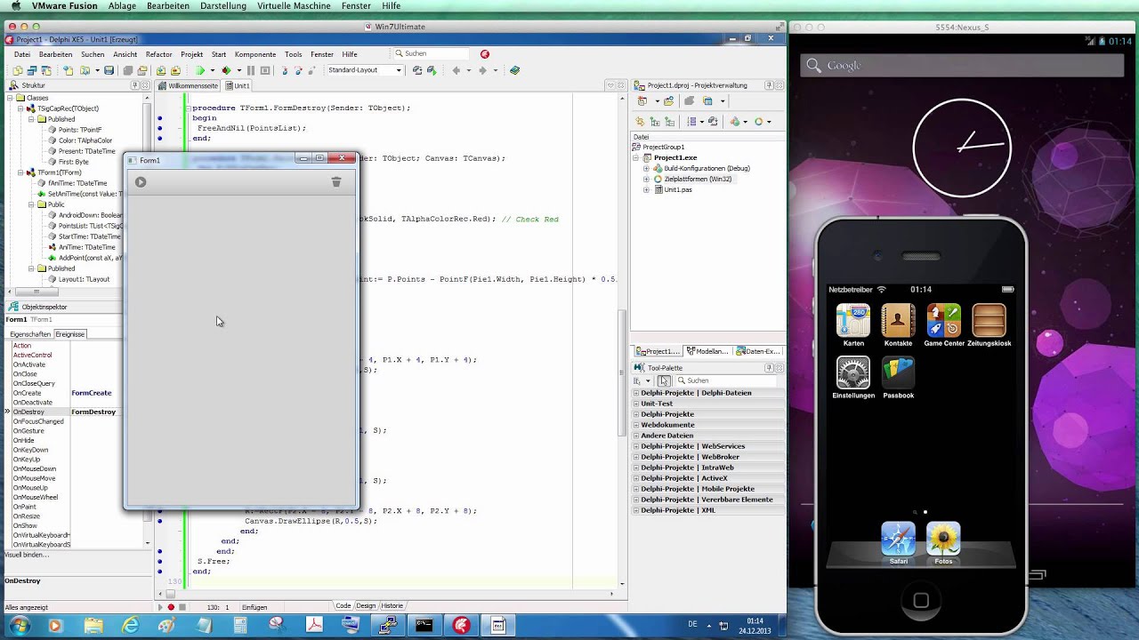Image resolution: width=1139 pixels, height=640 pixels.
Task: Select the Eigenschaften tab in Objektinspektor
Action: (x=30, y=334)
